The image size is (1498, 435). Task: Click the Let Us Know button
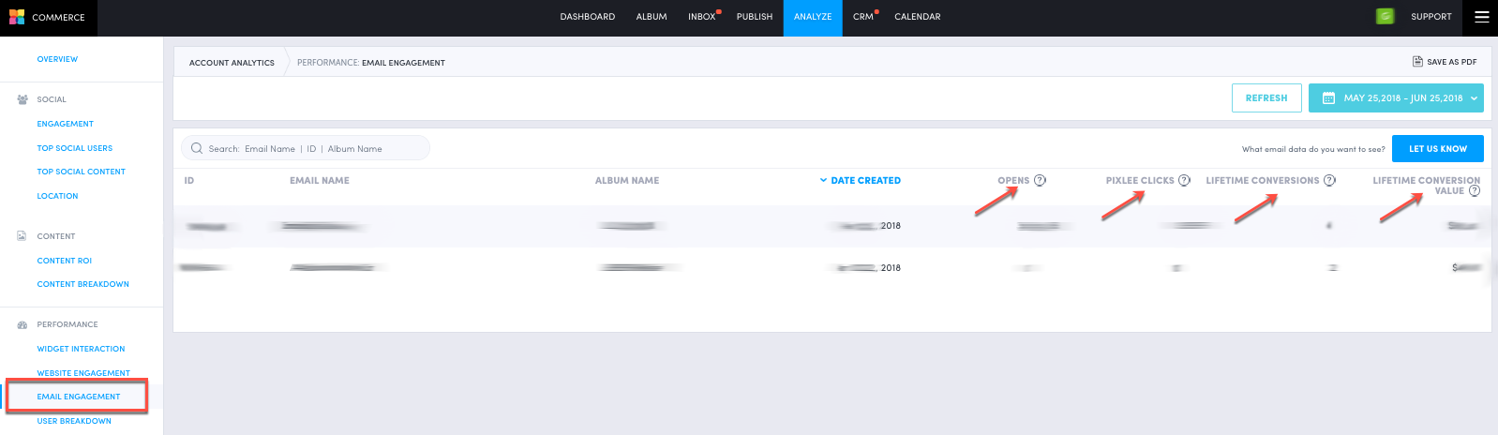point(1437,148)
